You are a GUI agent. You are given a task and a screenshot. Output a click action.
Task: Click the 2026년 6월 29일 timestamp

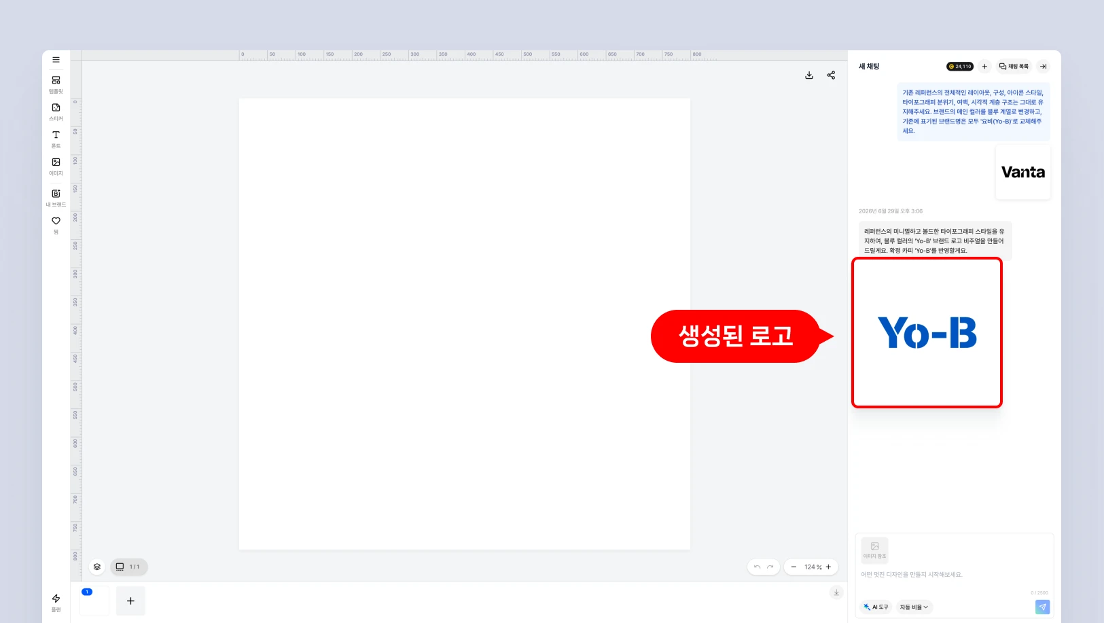[891, 211]
